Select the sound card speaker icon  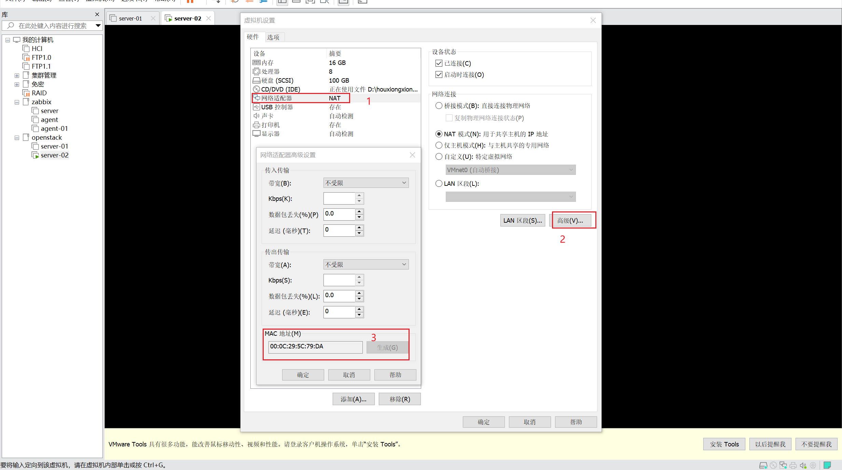(256, 116)
